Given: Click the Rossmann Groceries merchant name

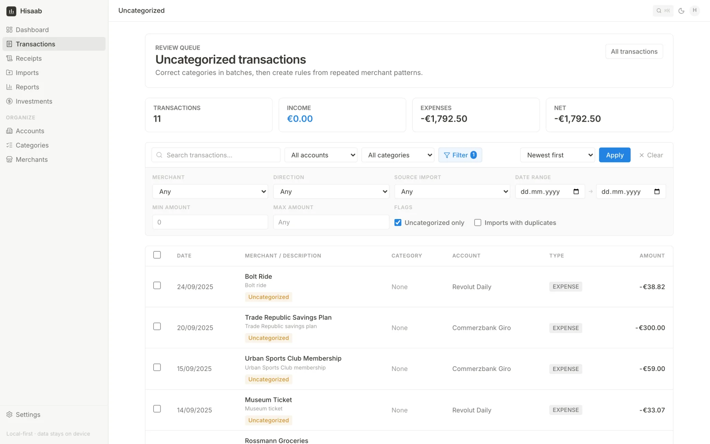Looking at the screenshot, I should click(x=277, y=440).
